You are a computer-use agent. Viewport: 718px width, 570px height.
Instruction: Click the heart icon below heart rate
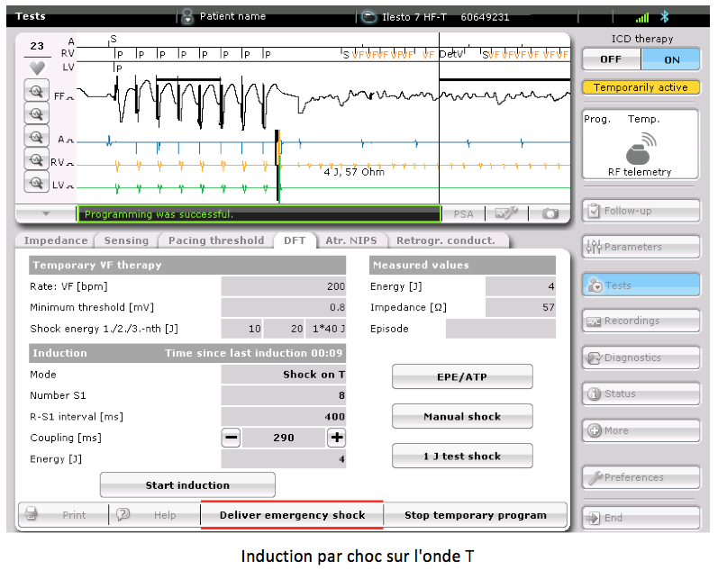coord(37,68)
